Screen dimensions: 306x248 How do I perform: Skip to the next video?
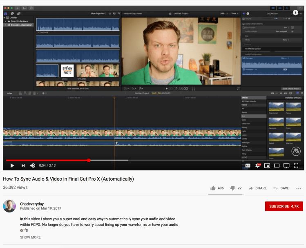click(23, 165)
